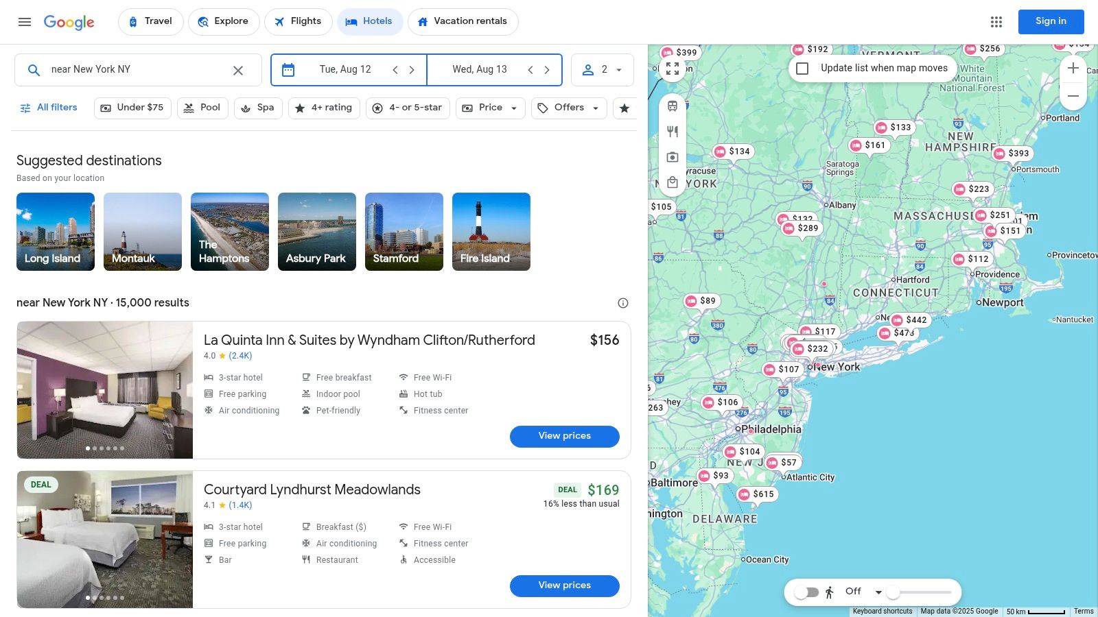This screenshot has height=617, width=1098.
Task: Zoom in on the map
Action: click(x=1073, y=69)
